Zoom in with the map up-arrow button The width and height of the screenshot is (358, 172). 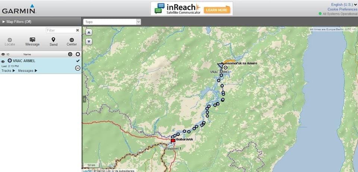[89, 32]
